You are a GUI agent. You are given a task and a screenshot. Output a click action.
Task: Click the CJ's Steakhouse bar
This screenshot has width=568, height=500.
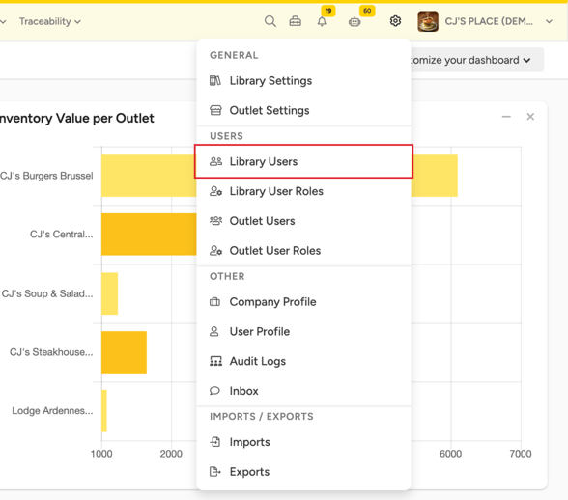(124, 352)
